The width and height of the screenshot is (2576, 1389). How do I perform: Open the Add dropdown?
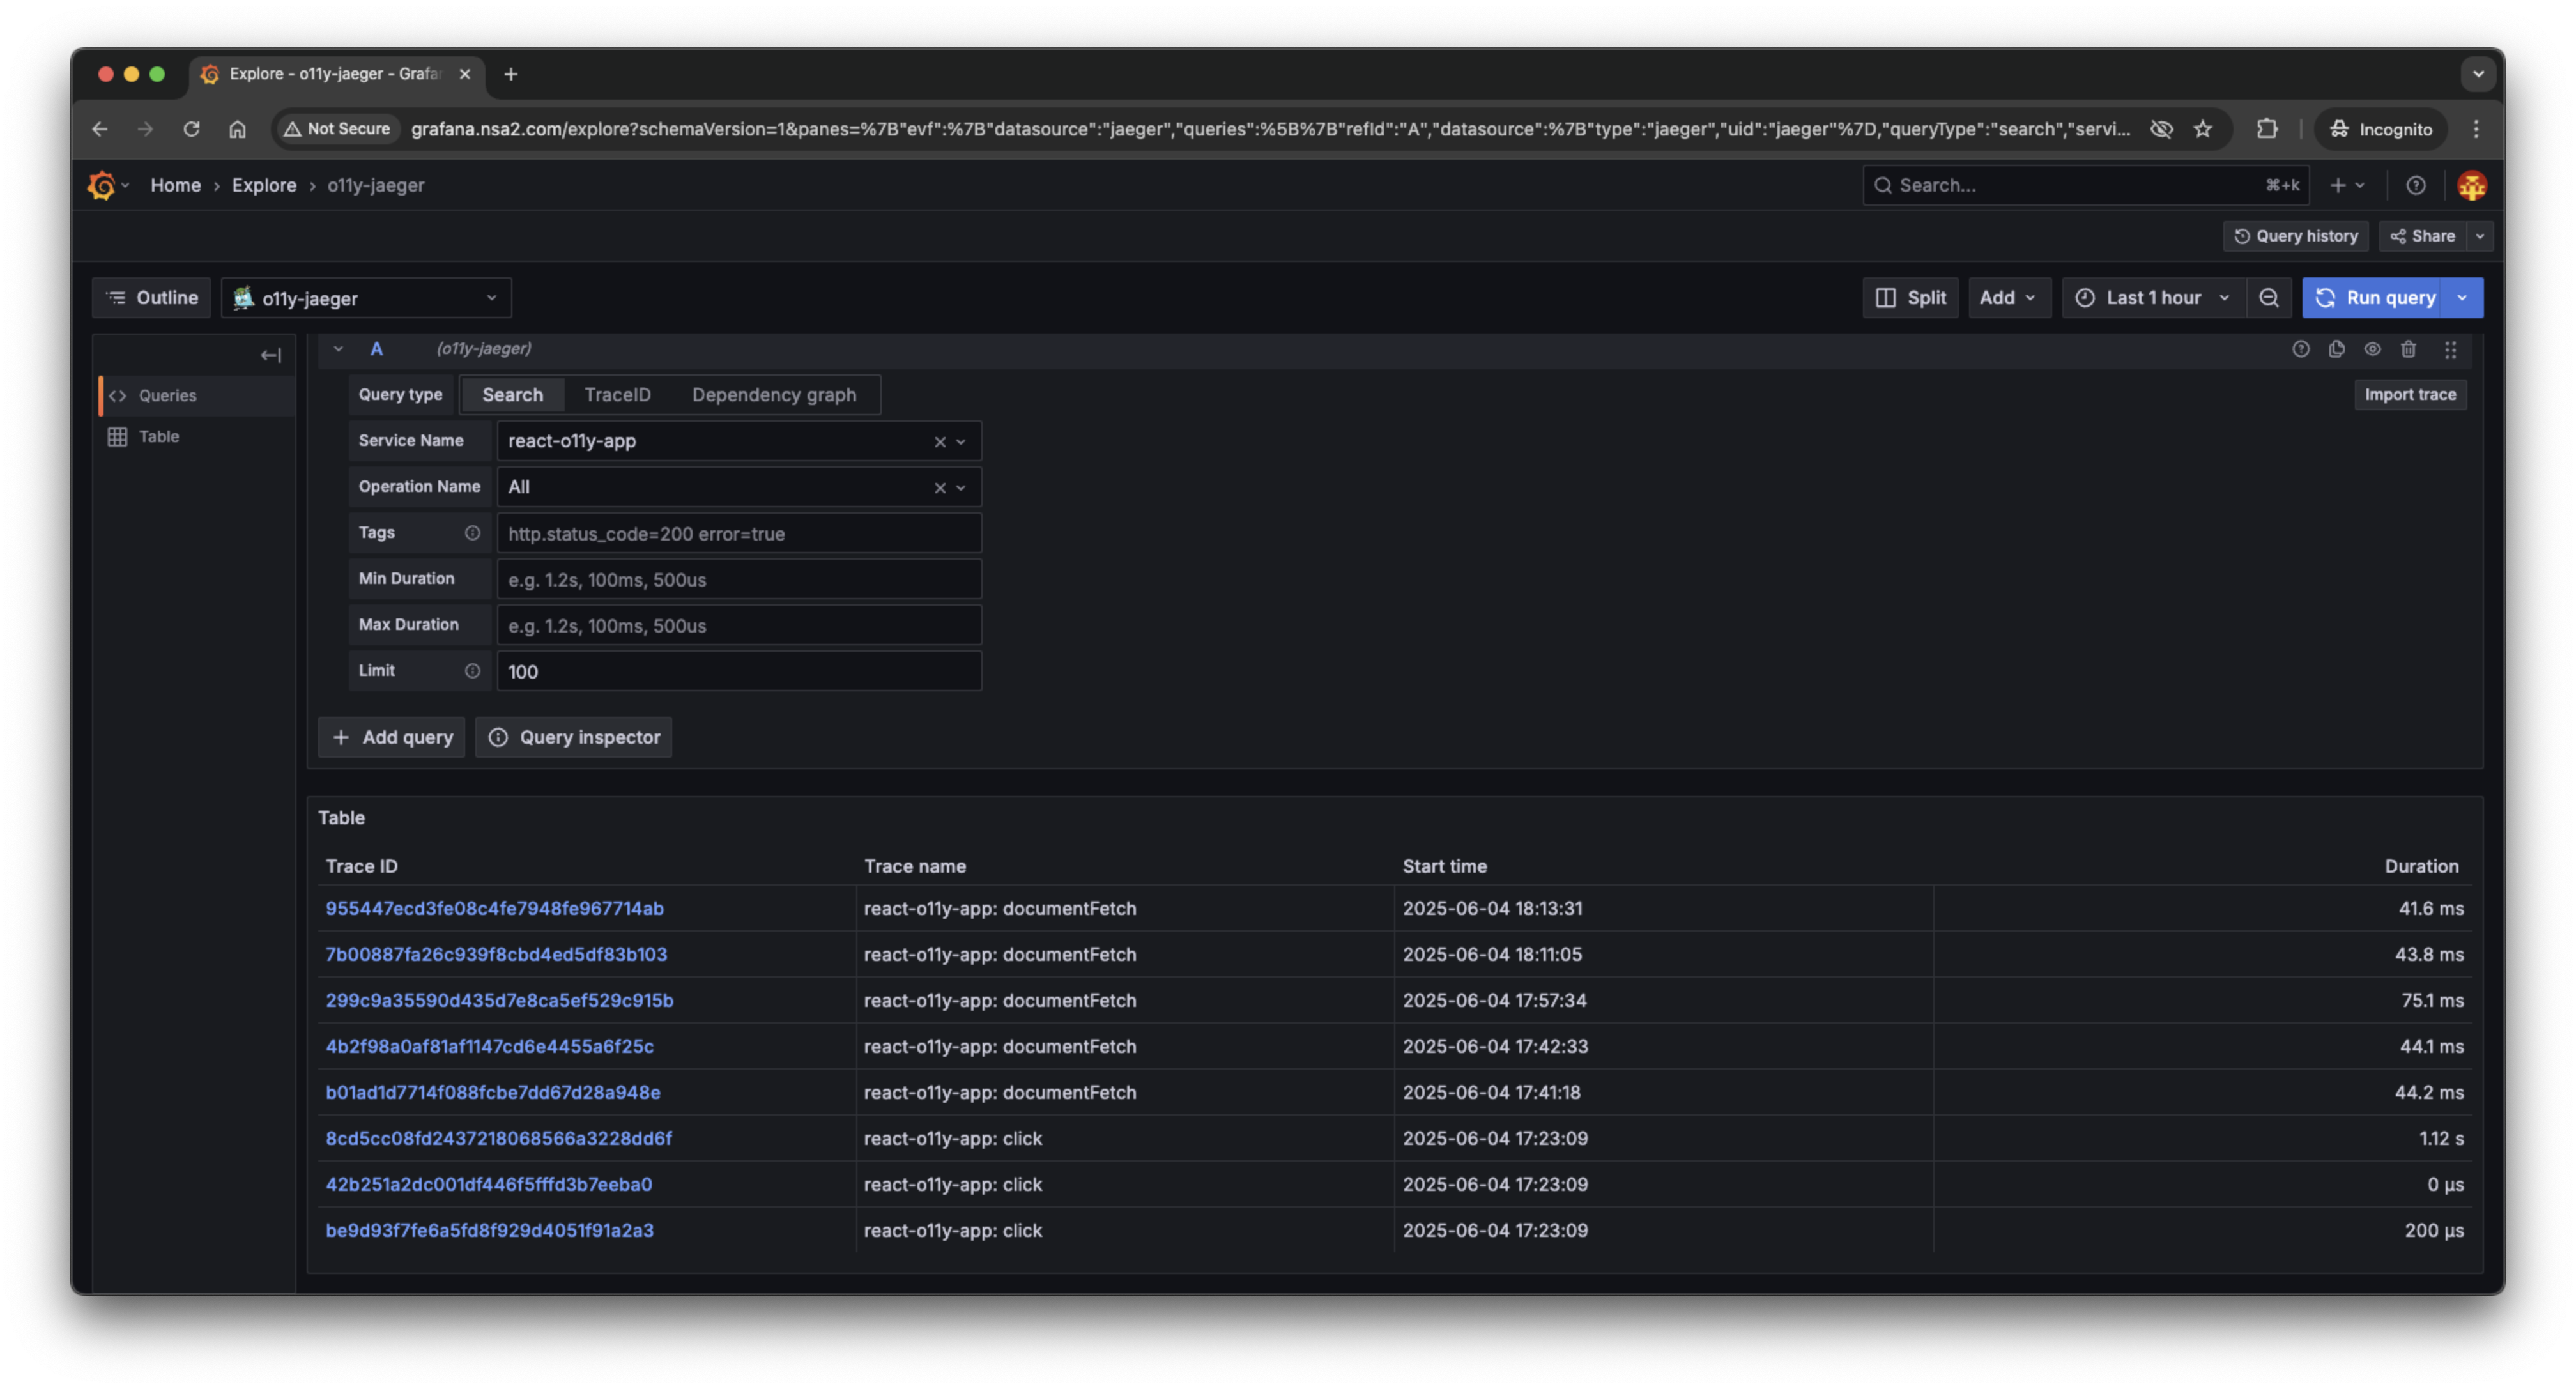click(x=2009, y=298)
